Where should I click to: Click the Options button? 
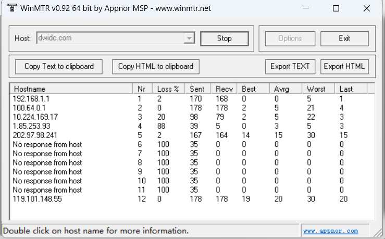coord(290,39)
